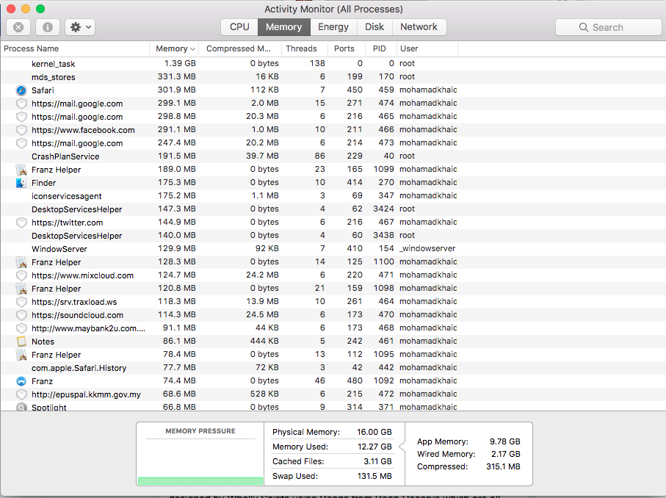Click the Memory Pressure graph
This screenshot has width=666, height=498.
pos(200,461)
